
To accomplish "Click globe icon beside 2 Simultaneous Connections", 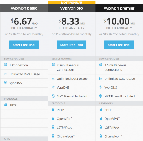I will pyautogui.click(x=53, y=65).
